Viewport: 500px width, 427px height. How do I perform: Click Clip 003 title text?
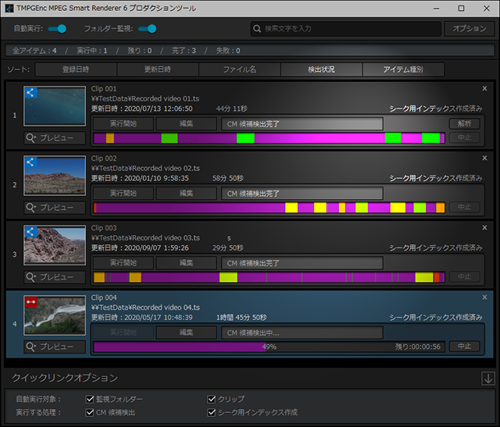coord(104,228)
